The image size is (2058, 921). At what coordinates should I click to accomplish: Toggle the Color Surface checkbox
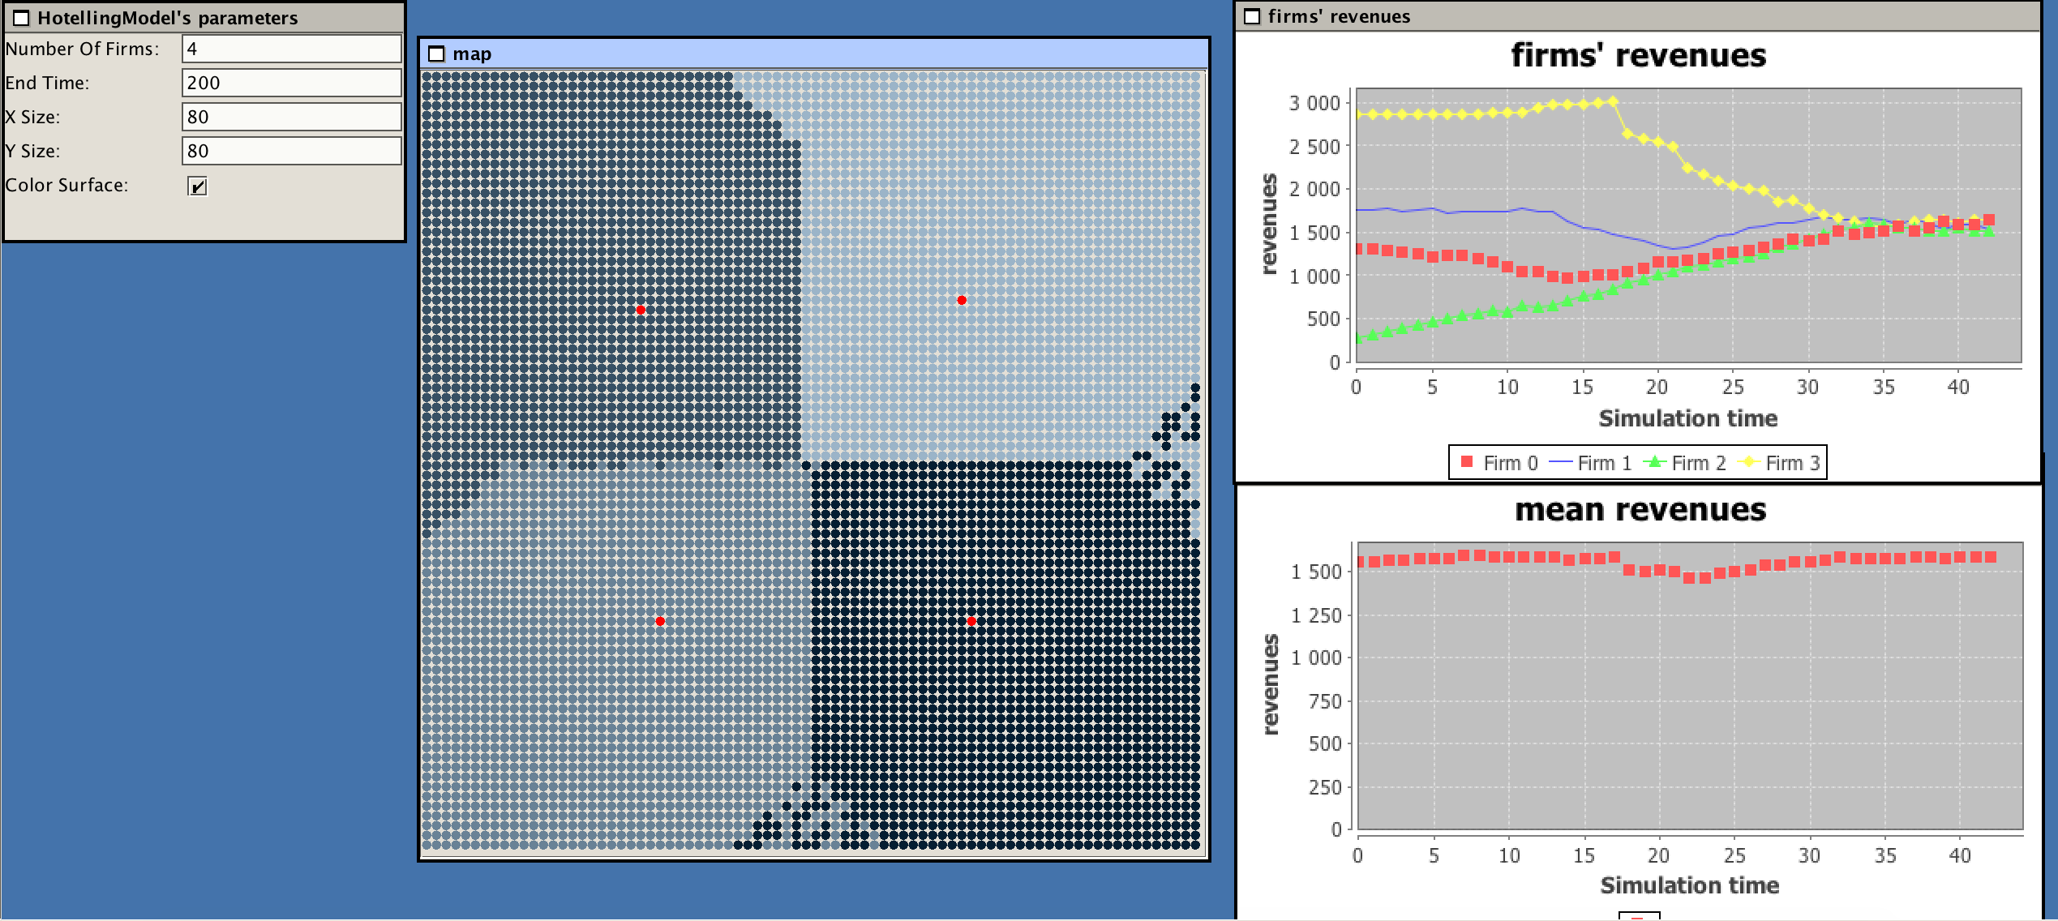click(x=197, y=186)
